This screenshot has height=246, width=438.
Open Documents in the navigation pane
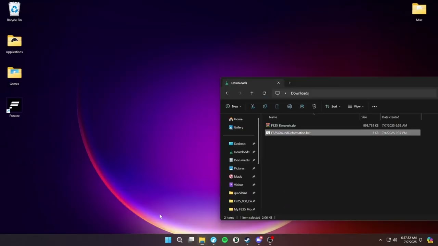(x=240, y=160)
